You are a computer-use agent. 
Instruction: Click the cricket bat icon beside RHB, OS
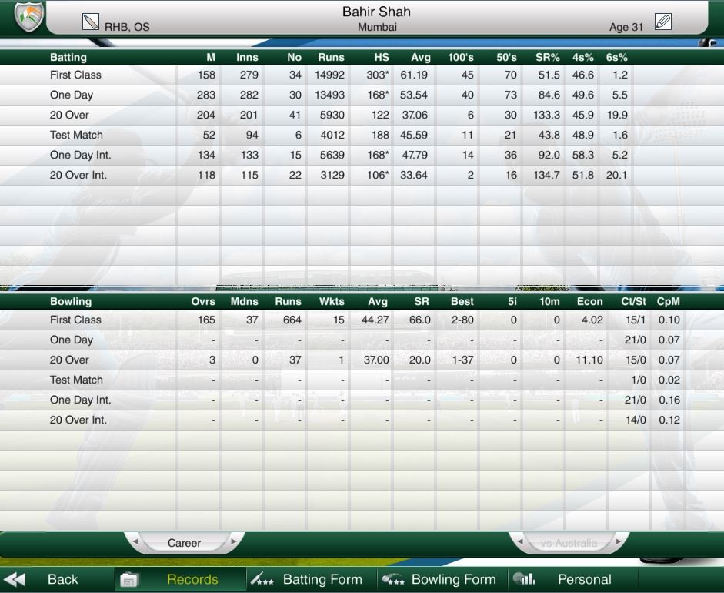coord(91,22)
